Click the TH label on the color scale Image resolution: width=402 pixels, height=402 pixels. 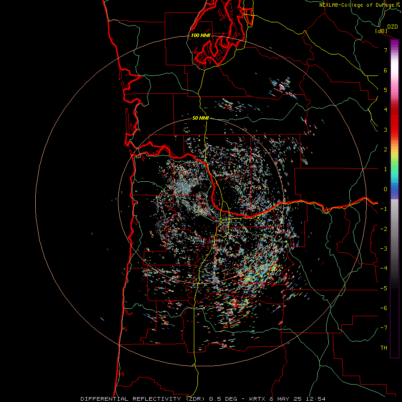click(384, 348)
